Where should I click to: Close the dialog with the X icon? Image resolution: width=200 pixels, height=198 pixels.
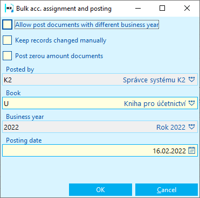pos(187,8)
